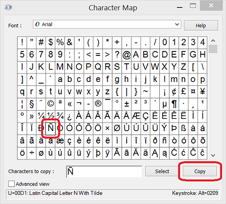Screen dimensions: 226x204
Task: Select the ± plus-minus sign character
Action: pos(127,104)
